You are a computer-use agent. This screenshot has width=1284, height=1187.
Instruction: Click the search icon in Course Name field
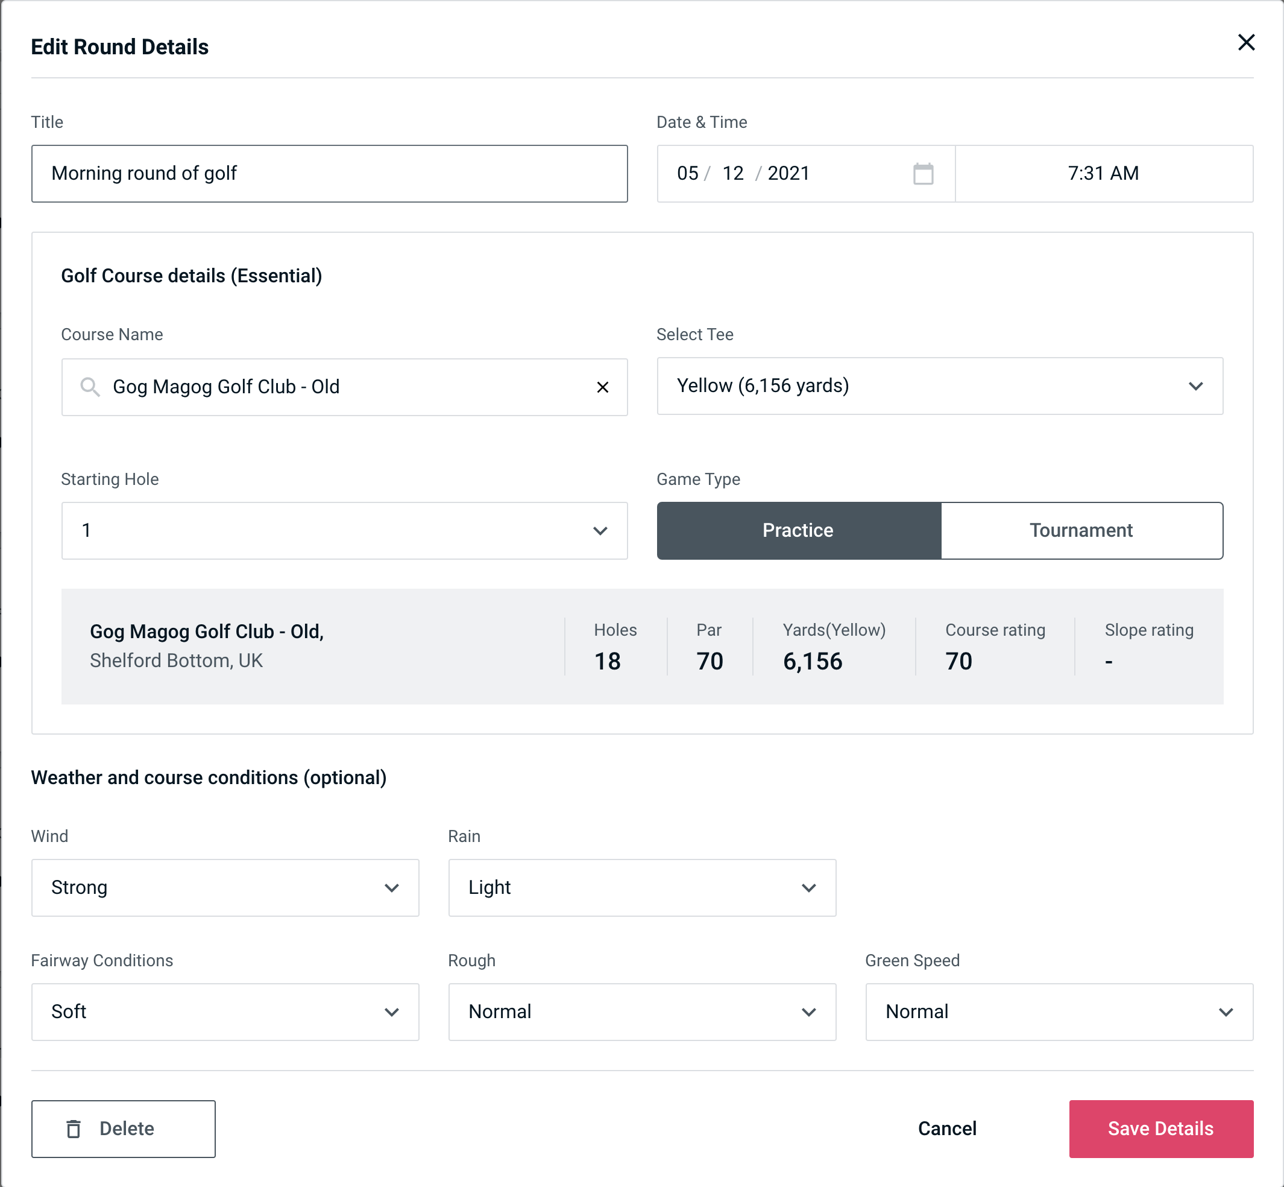pos(89,386)
